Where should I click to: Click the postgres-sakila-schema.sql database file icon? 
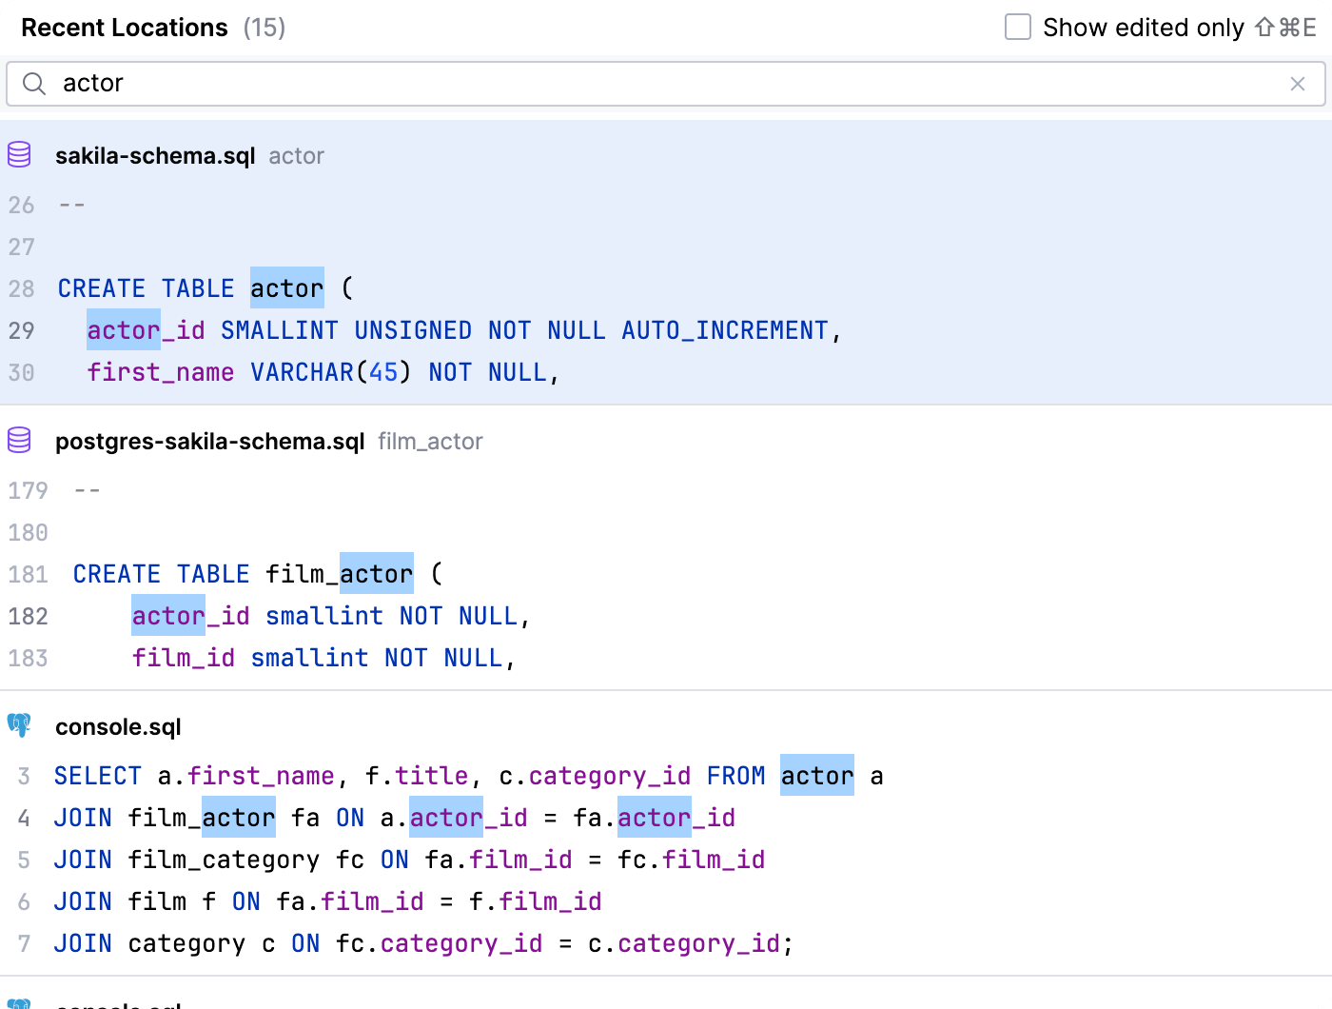(x=19, y=440)
